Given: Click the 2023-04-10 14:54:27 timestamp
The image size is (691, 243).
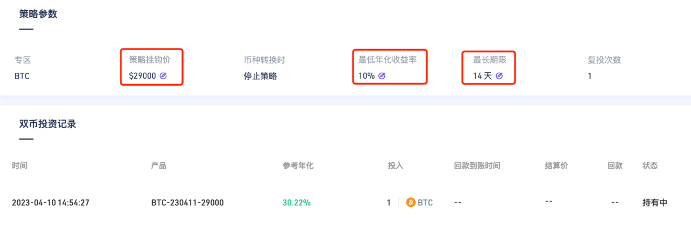Looking at the screenshot, I should (50, 203).
